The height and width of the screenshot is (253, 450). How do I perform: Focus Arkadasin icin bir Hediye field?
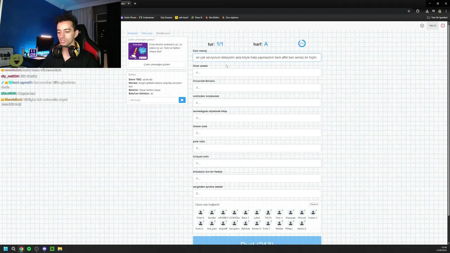point(257,178)
